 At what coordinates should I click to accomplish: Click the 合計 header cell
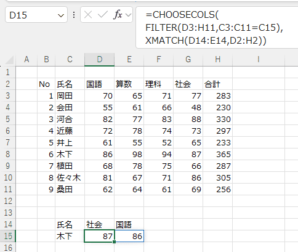[x=218, y=84]
